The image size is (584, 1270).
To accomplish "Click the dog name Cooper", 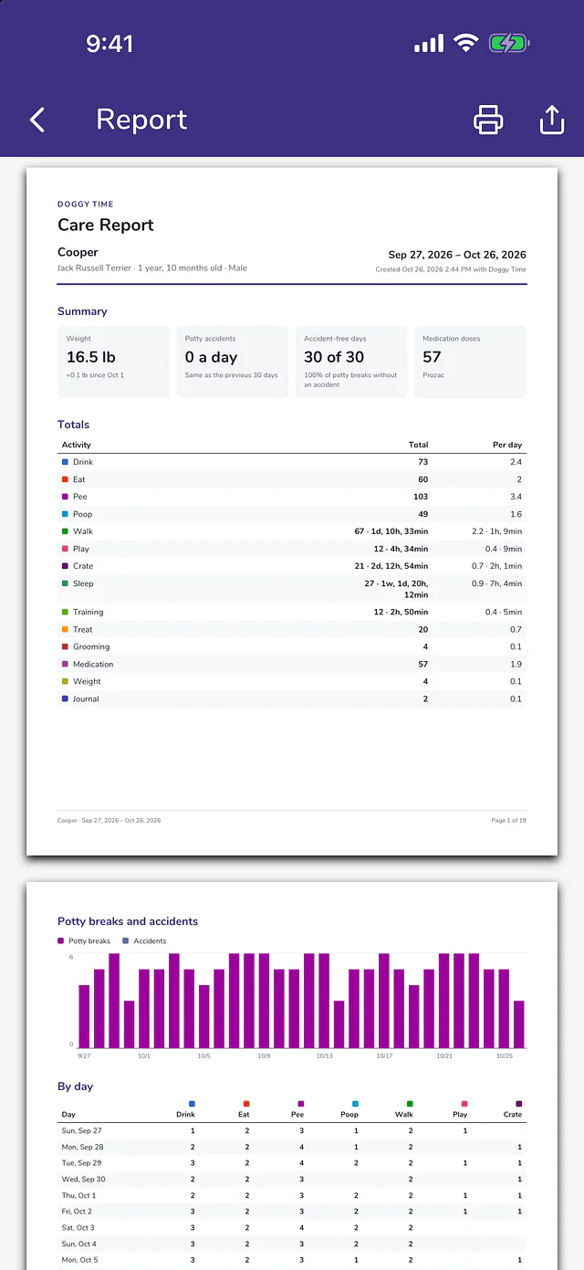I will (x=78, y=252).
